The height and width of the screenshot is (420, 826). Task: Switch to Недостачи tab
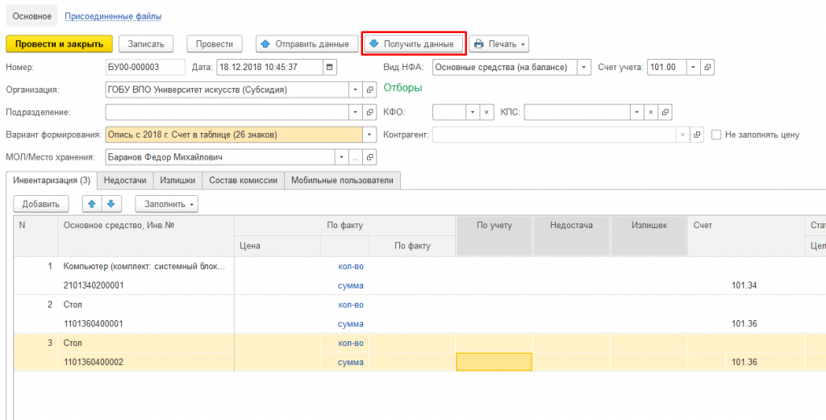coord(125,180)
